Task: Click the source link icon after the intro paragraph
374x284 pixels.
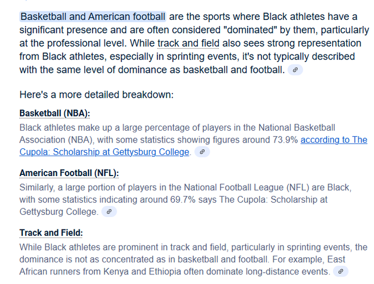Action: [296, 70]
